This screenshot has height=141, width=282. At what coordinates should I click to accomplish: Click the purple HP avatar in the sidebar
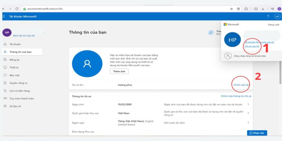tap(7, 33)
